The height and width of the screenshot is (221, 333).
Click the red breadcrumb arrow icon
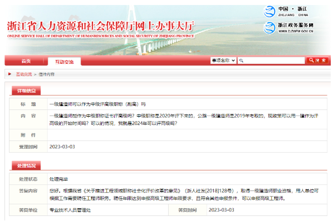tap(9, 74)
